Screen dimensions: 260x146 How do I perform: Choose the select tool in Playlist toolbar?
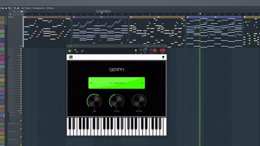(x=12, y=8)
